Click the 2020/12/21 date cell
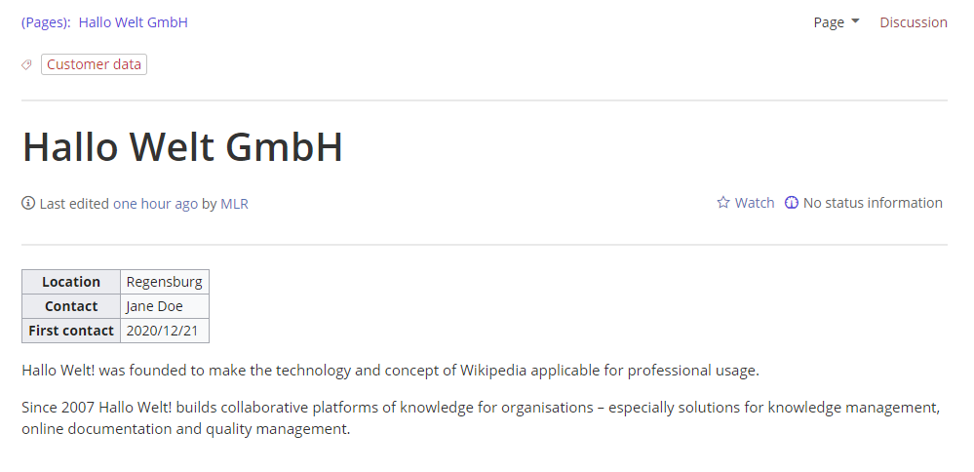Screen dimensions: 974x472 163,331
